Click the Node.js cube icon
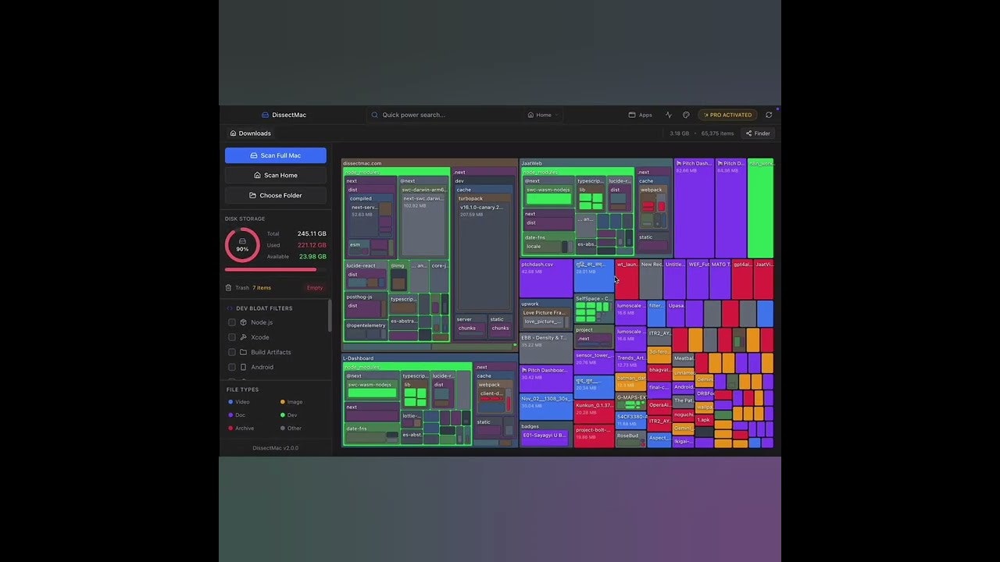 243,322
